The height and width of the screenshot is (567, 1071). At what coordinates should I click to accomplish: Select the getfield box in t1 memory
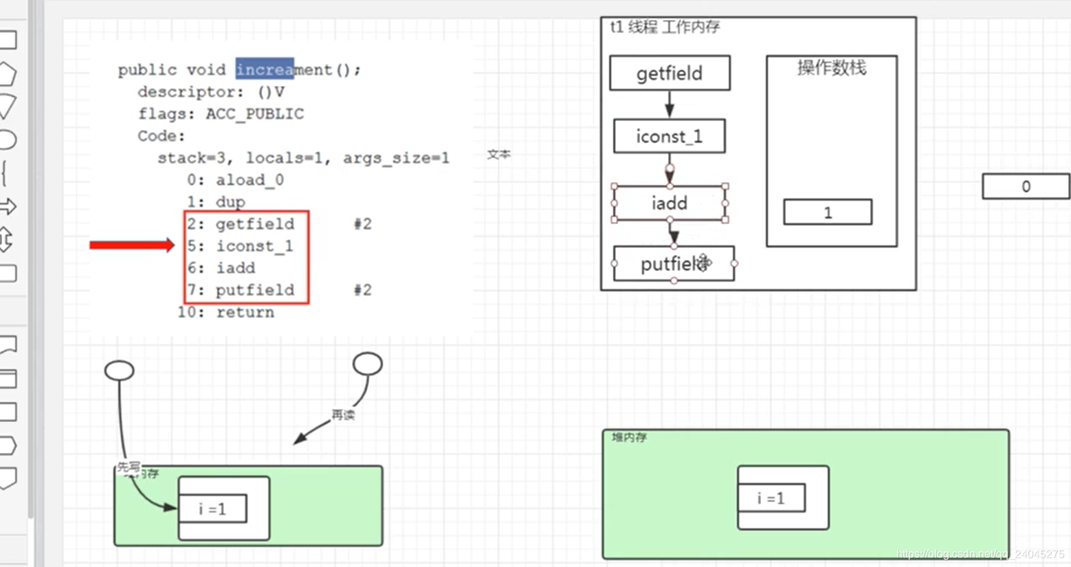[670, 73]
